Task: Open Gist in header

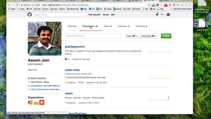Action: (x=113, y=15)
